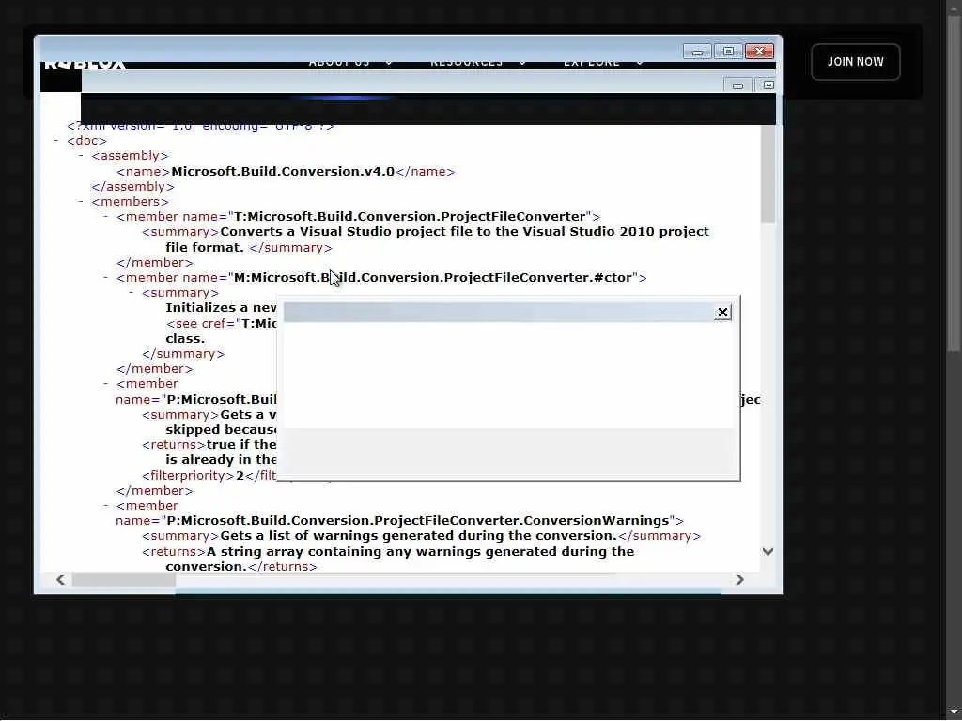
Task: Collapse the <summary> node under #ctor member
Action: click(131, 293)
